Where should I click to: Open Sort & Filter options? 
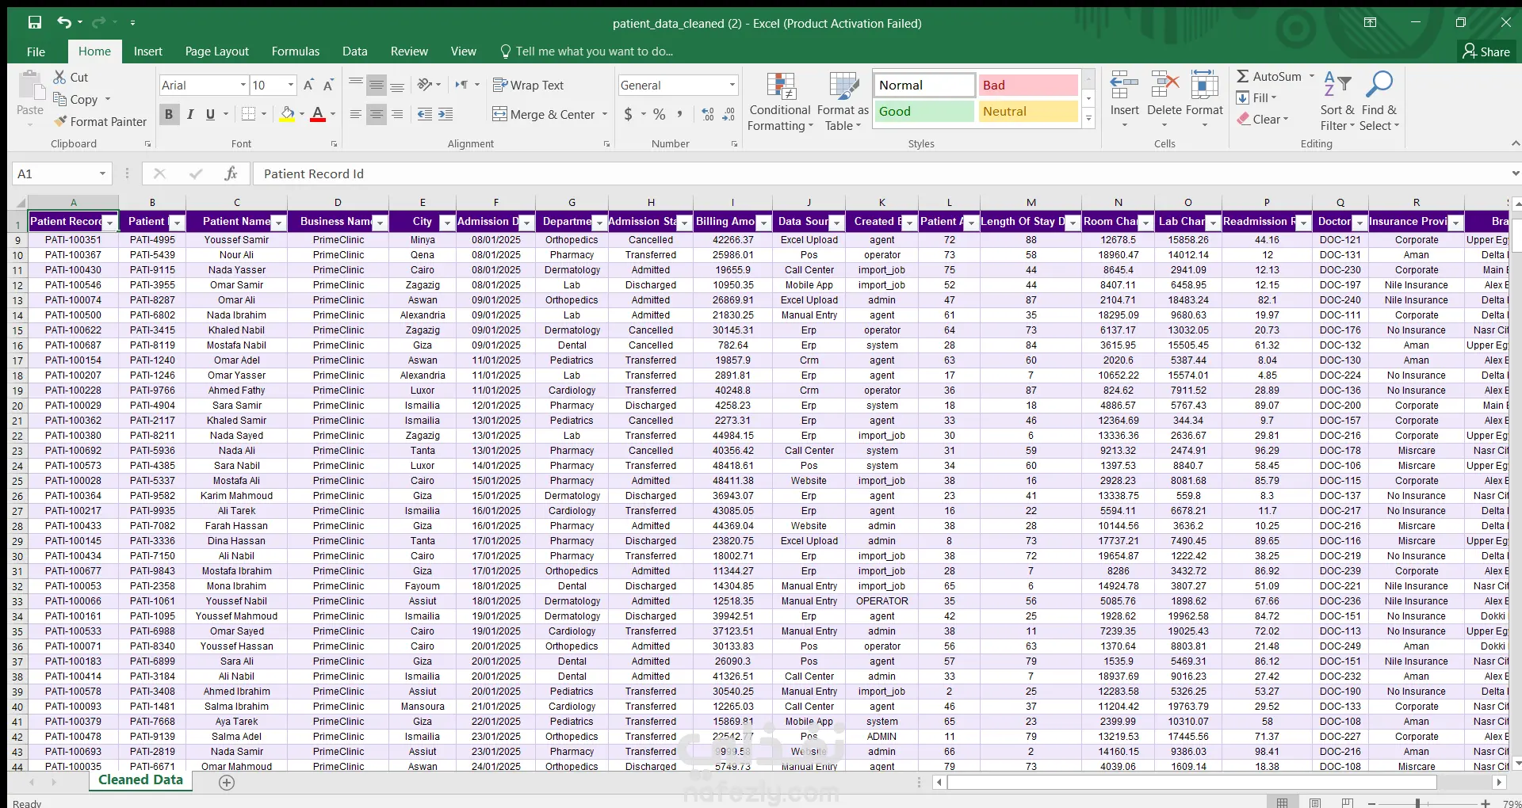[1337, 101]
